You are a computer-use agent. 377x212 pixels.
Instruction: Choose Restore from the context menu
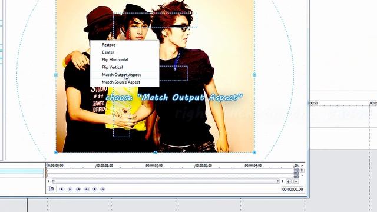[124, 45]
